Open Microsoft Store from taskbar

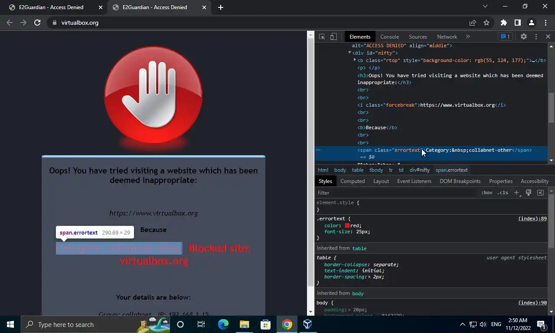[x=265, y=324]
